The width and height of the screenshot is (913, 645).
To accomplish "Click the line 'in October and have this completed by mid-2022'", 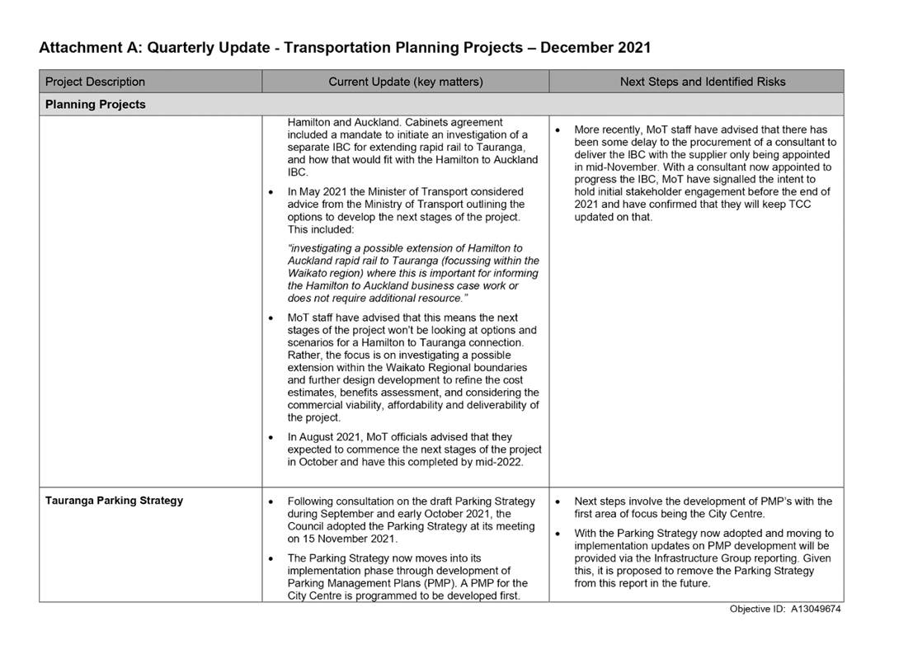I will click(405, 462).
